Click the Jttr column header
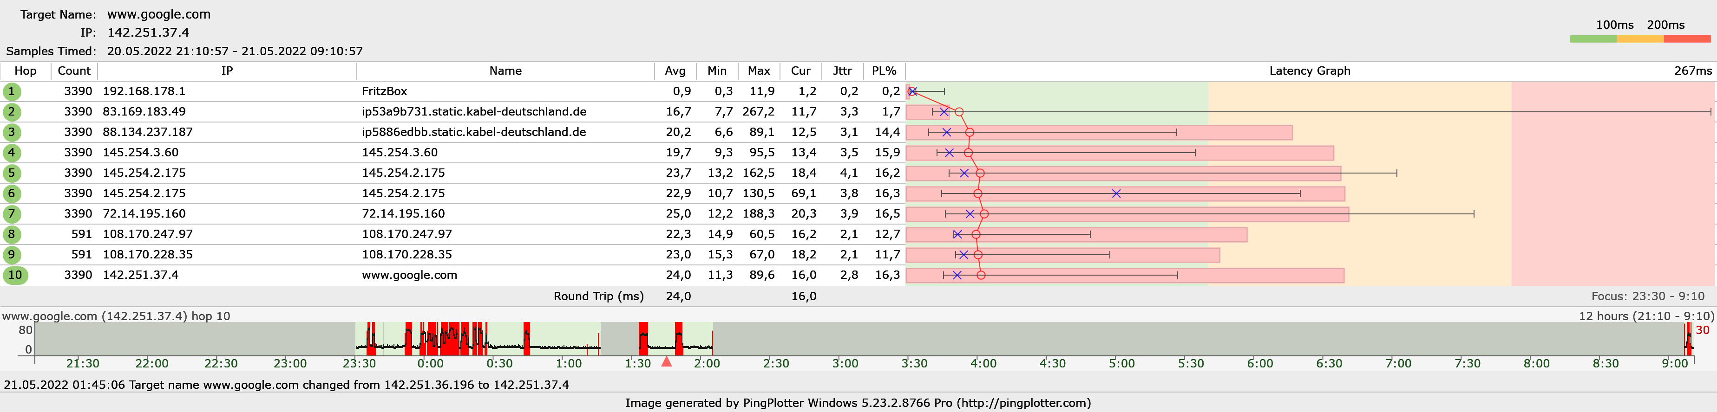Image resolution: width=1717 pixels, height=412 pixels. [842, 71]
